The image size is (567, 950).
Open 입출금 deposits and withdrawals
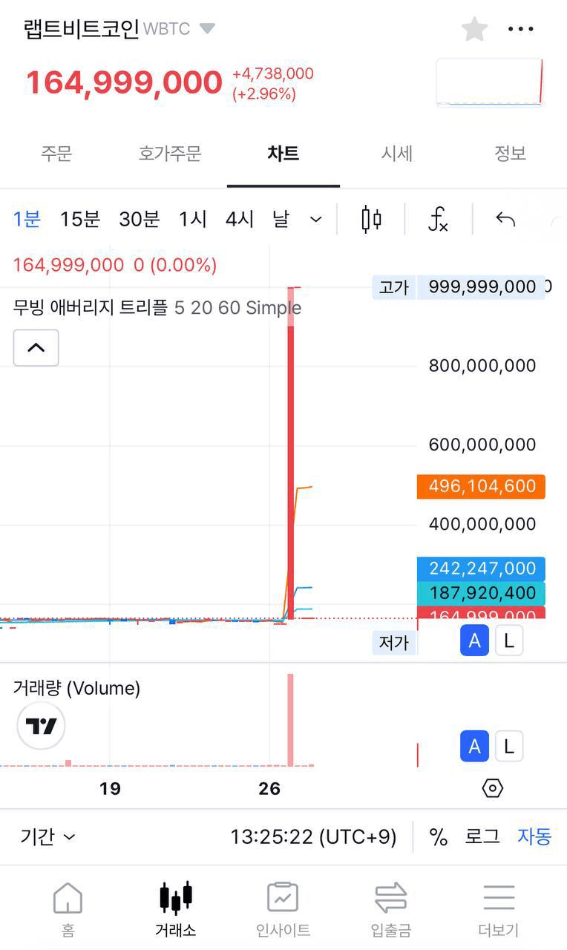coord(391,909)
